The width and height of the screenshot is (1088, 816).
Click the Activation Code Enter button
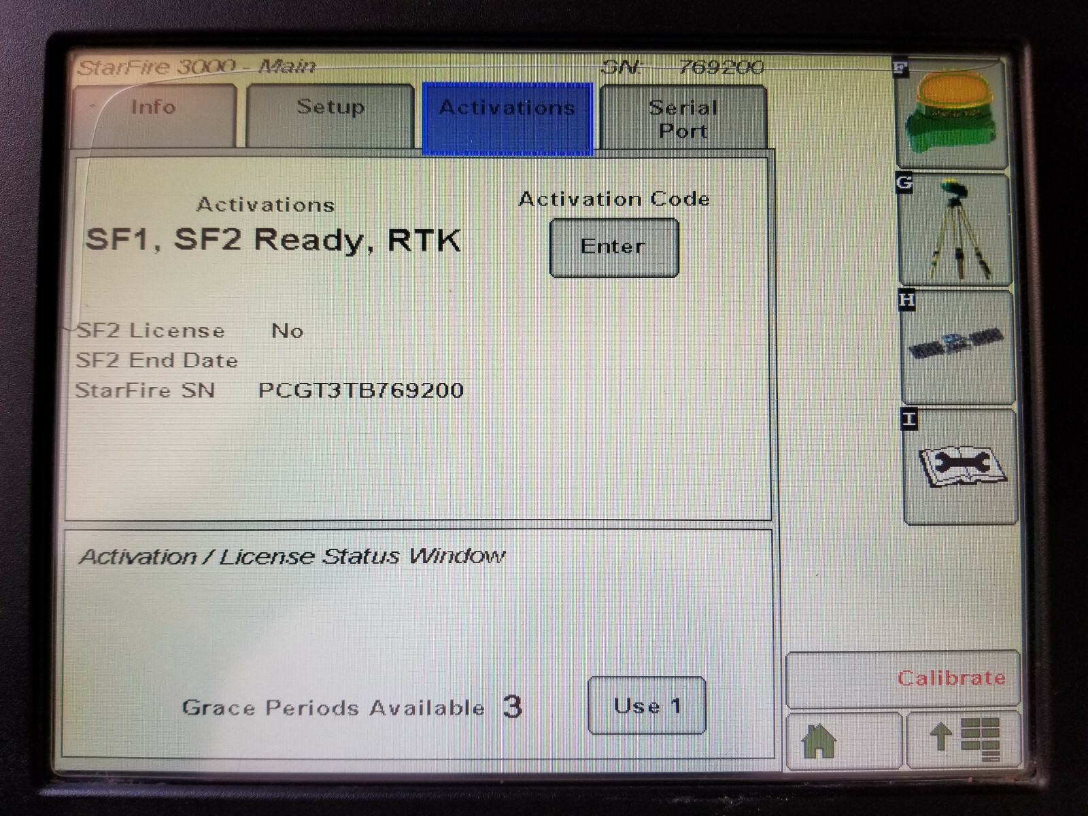pos(613,248)
